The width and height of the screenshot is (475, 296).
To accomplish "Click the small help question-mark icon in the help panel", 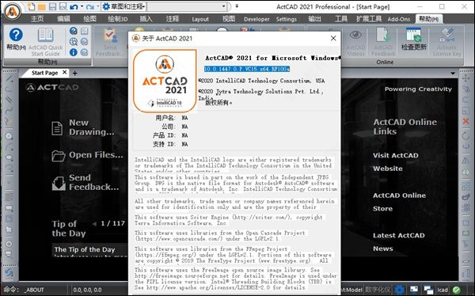I will click(74, 31).
